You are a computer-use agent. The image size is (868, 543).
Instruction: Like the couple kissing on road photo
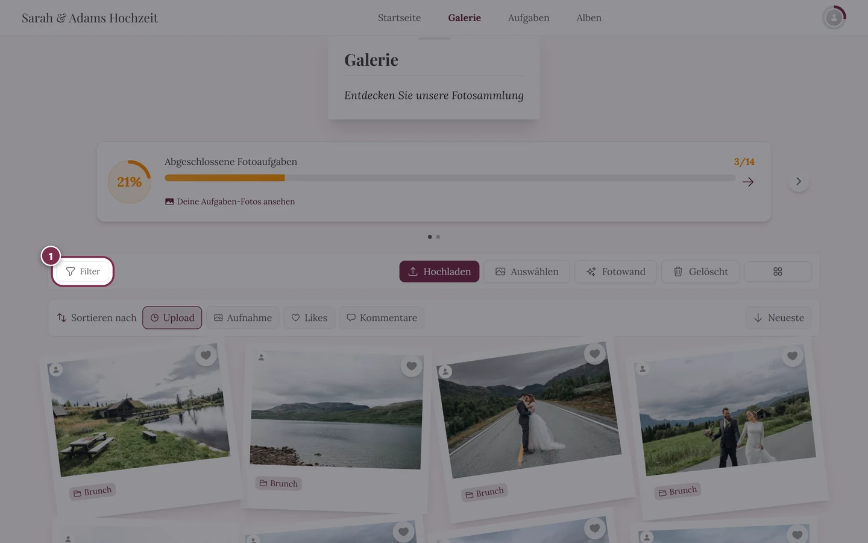coord(594,354)
